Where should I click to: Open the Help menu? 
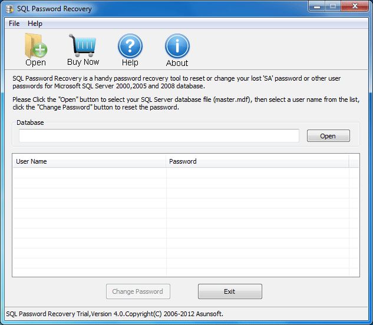pos(35,24)
